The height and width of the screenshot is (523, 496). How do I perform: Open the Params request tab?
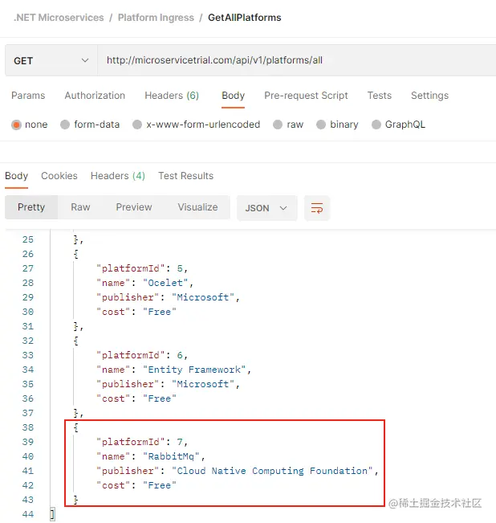[x=28, y=96]
